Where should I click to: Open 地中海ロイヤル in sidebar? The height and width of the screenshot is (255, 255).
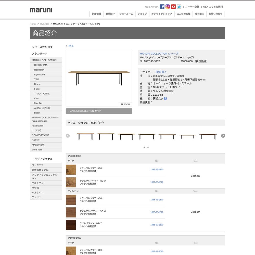tap(46, 170)
